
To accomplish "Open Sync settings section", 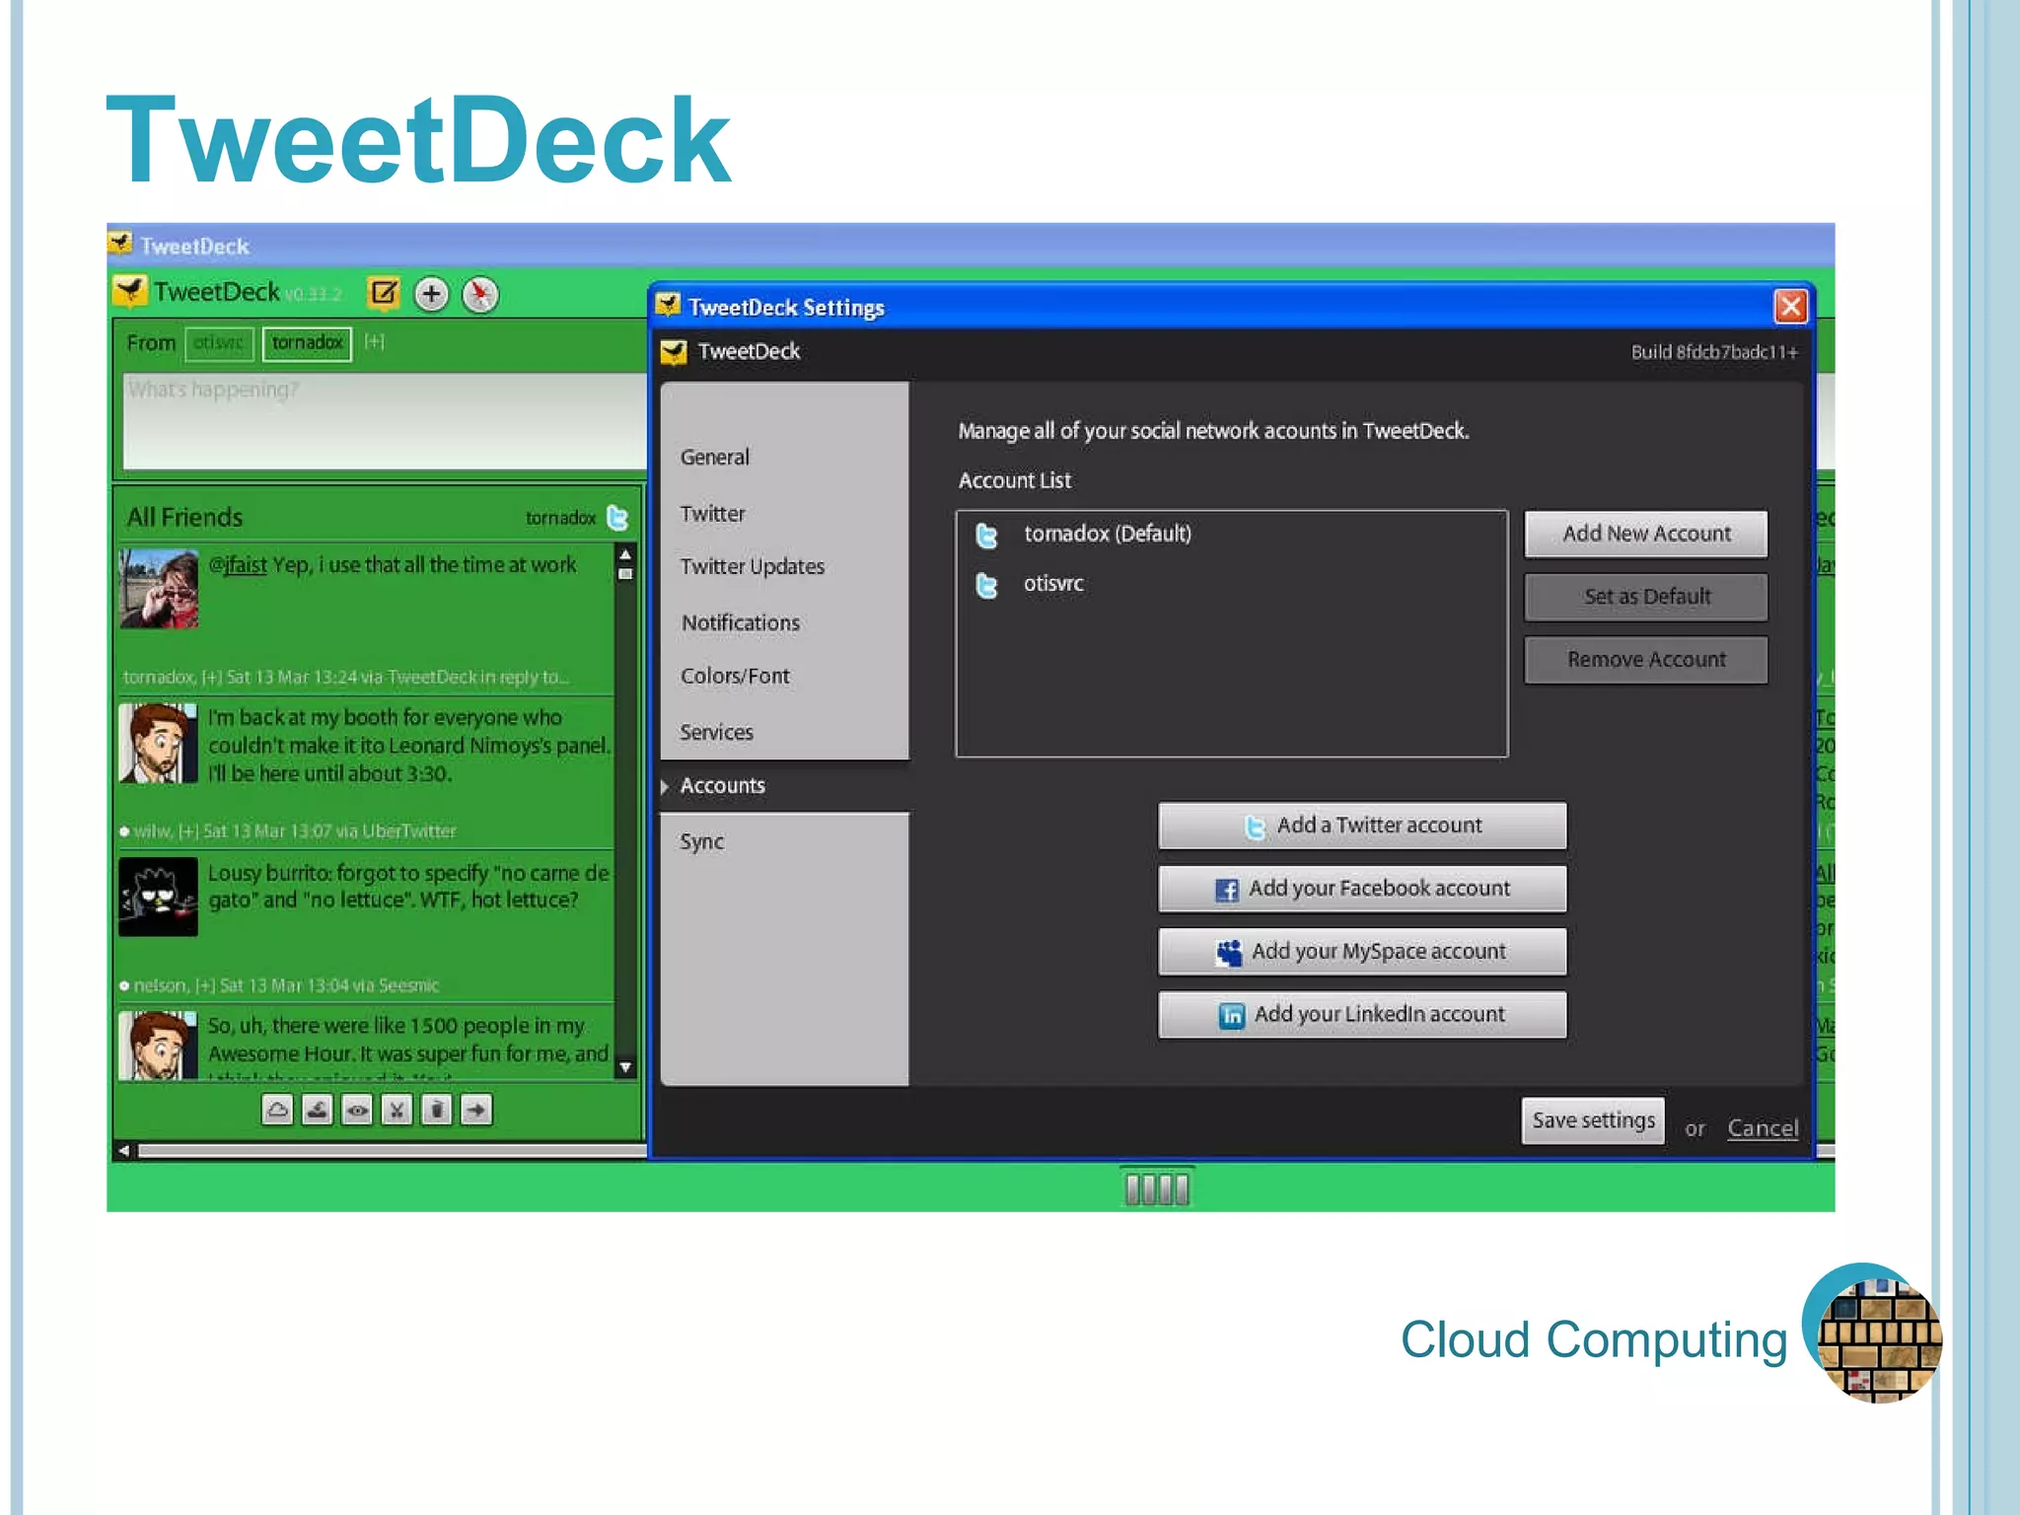I will click(x=701, y=842).
